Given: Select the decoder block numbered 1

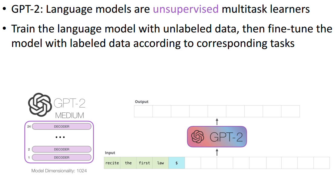Looking at the screenshot, I should 62,157.
